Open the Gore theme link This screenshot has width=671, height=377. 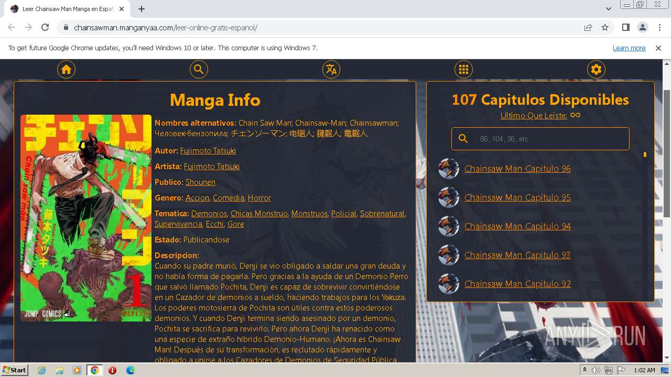pos(236,224)
